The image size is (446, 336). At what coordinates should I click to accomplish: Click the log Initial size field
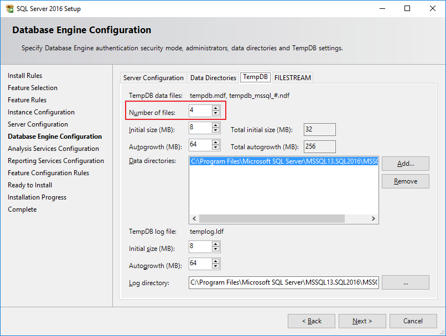(200, 246)
